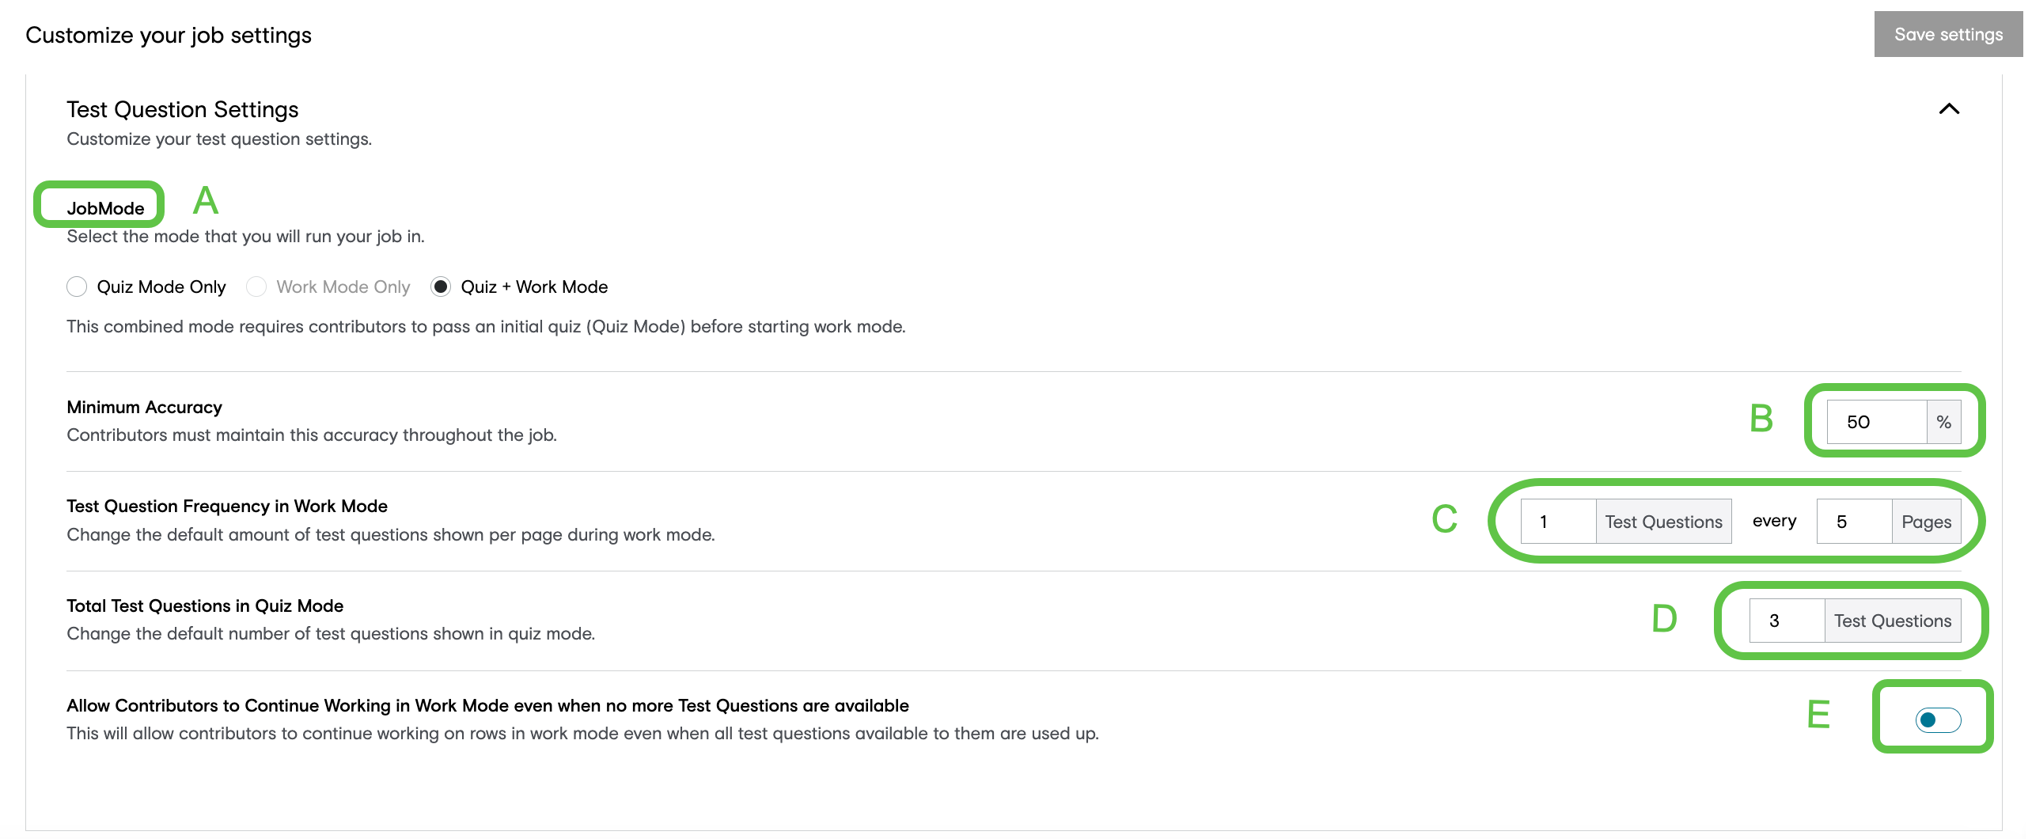Select the Quiz + Work Mode radio button
Image resolution: width=2032 pixels, height=839 pixels.
pos(441,287)
